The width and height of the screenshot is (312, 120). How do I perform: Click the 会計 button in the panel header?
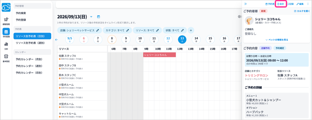281,4
